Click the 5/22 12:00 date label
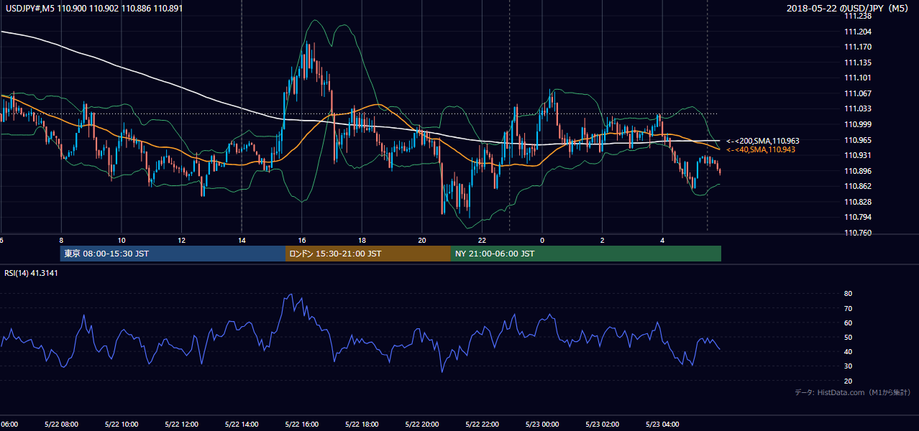Viewport: 919px width, 431px height. pyautogui.click(x=181, y=425)
